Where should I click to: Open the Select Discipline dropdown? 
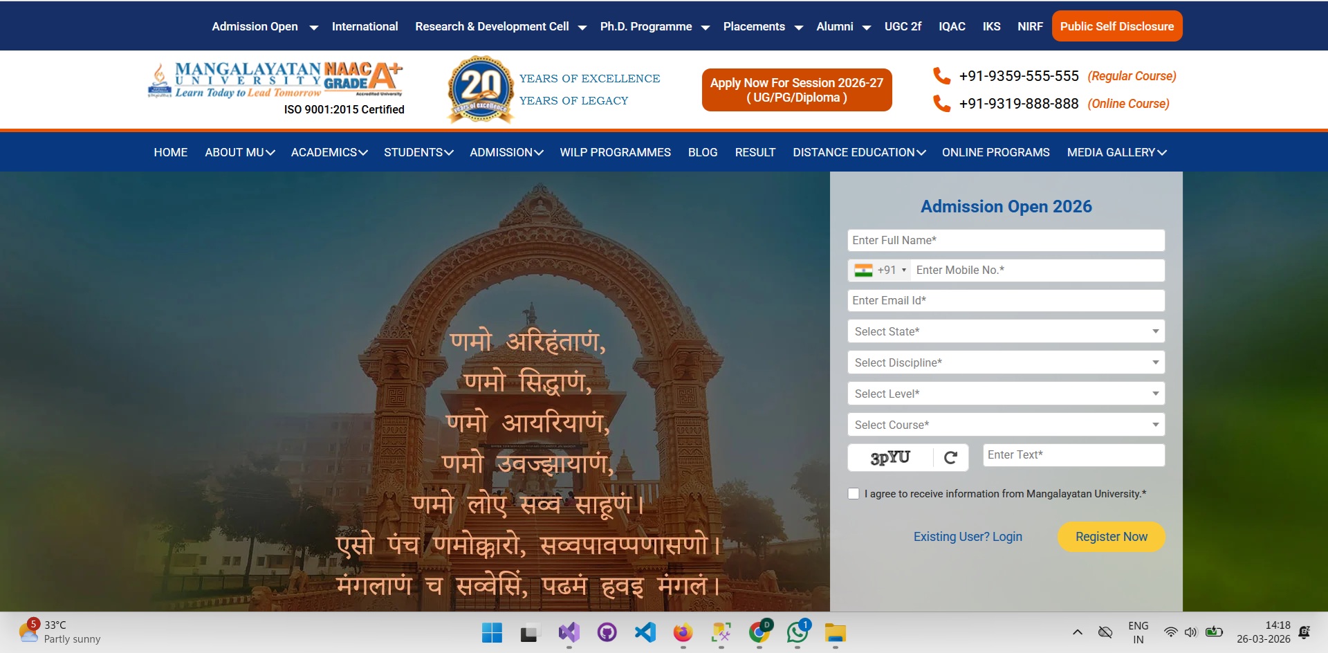click(x=1006, y=362)
